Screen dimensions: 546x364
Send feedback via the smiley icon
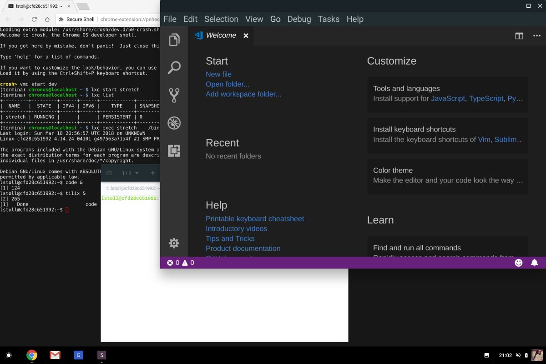(519, 263)
